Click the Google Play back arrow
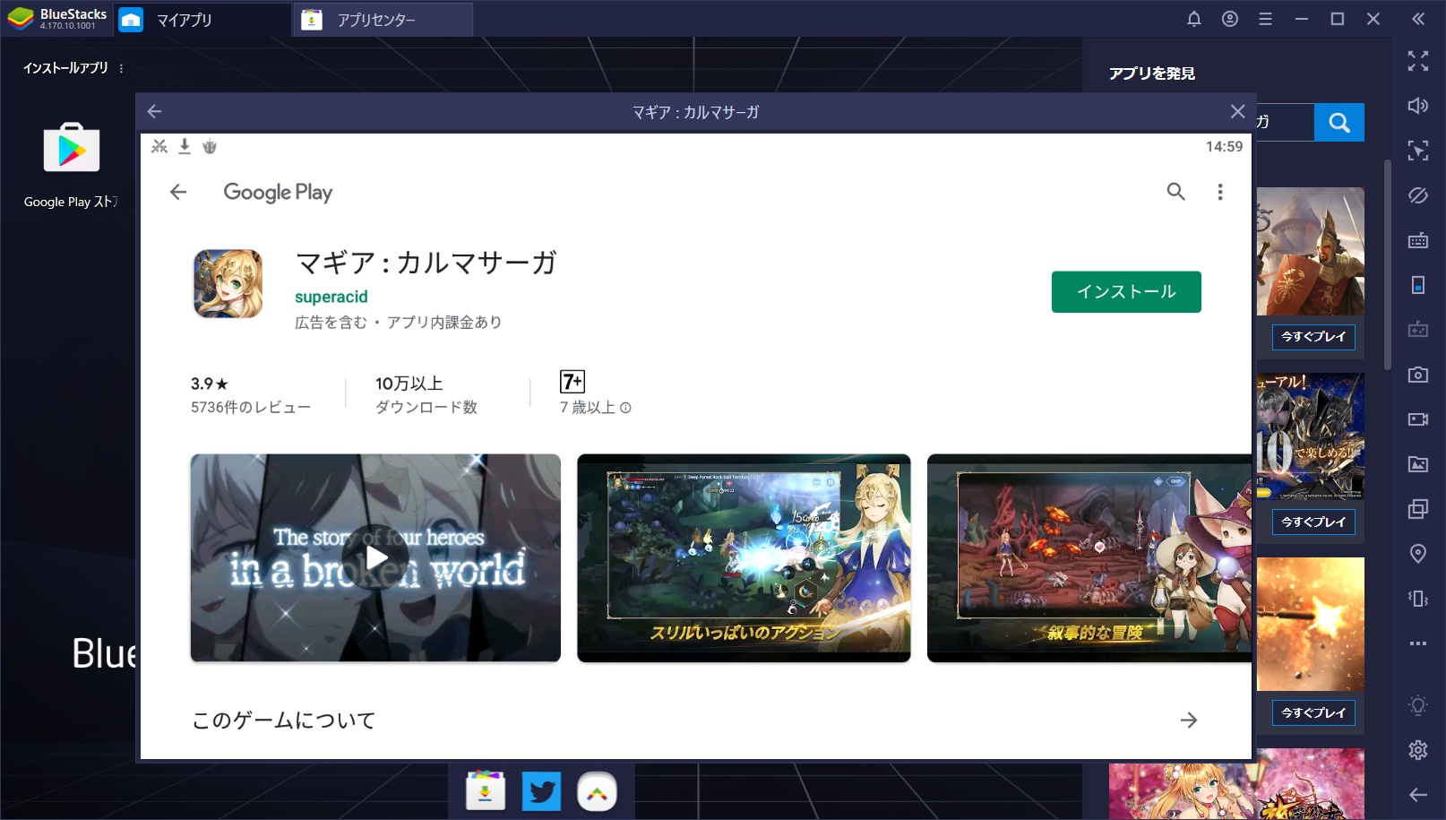Screen dimensions: 1446x820 [178, 192]
